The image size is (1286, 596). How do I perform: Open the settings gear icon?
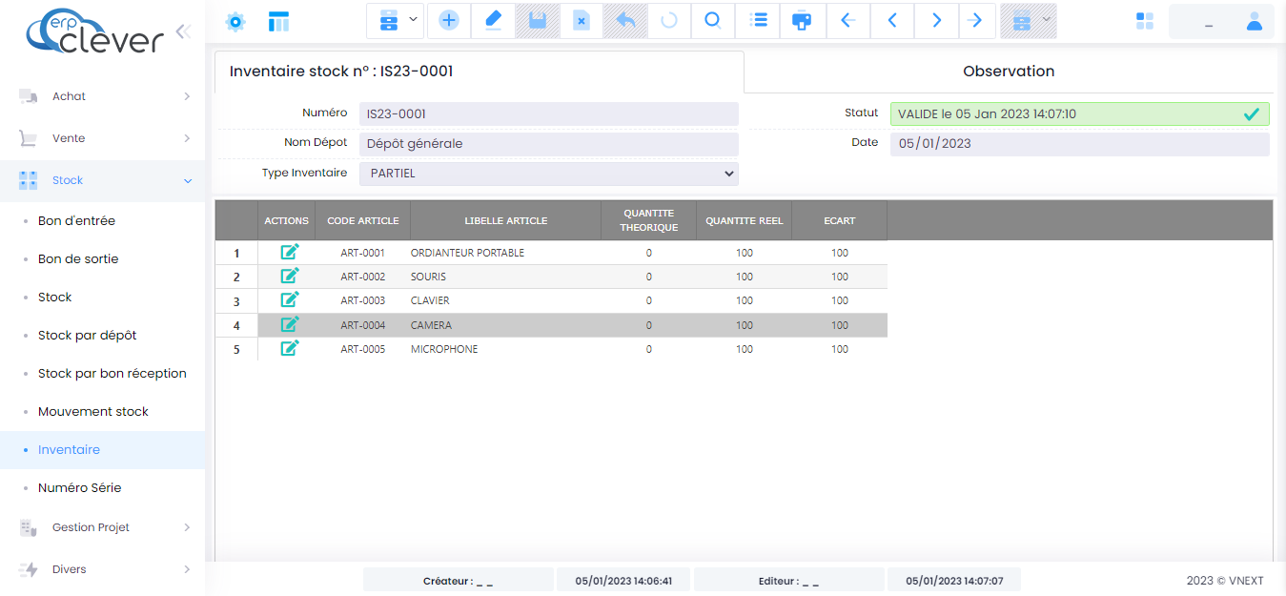click(x=235, y=21)
